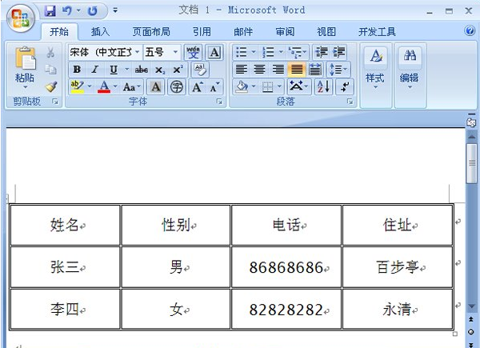Center the text
Screen dimensions: 480x348
click(259, 70)
